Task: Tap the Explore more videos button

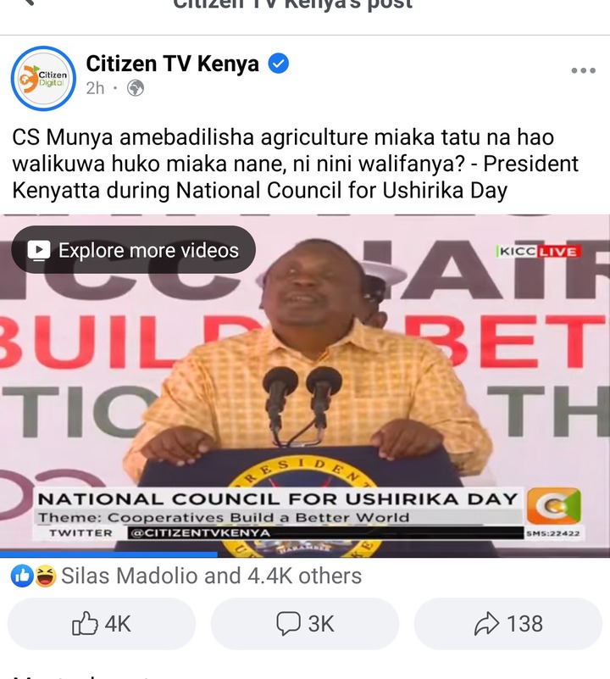Action: [133, 250]
